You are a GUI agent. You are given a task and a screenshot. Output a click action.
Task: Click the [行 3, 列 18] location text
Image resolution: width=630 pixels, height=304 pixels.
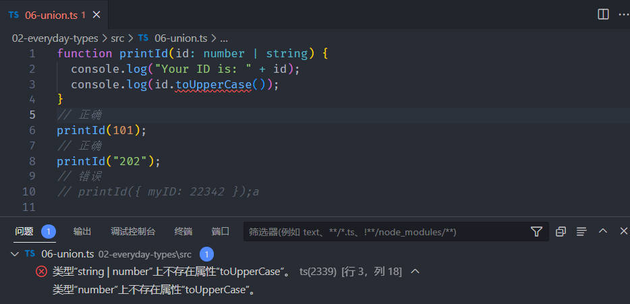372,272
